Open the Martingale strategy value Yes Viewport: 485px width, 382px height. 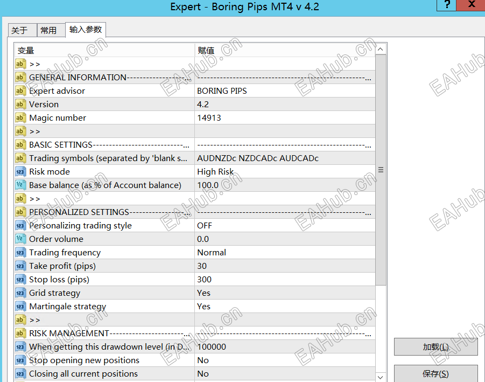tap(285, 306)
